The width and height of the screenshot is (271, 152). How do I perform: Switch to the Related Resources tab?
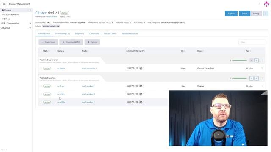click(130, 33)
